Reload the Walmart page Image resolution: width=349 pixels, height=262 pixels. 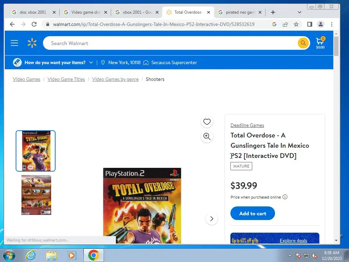[x=34, y=24]
